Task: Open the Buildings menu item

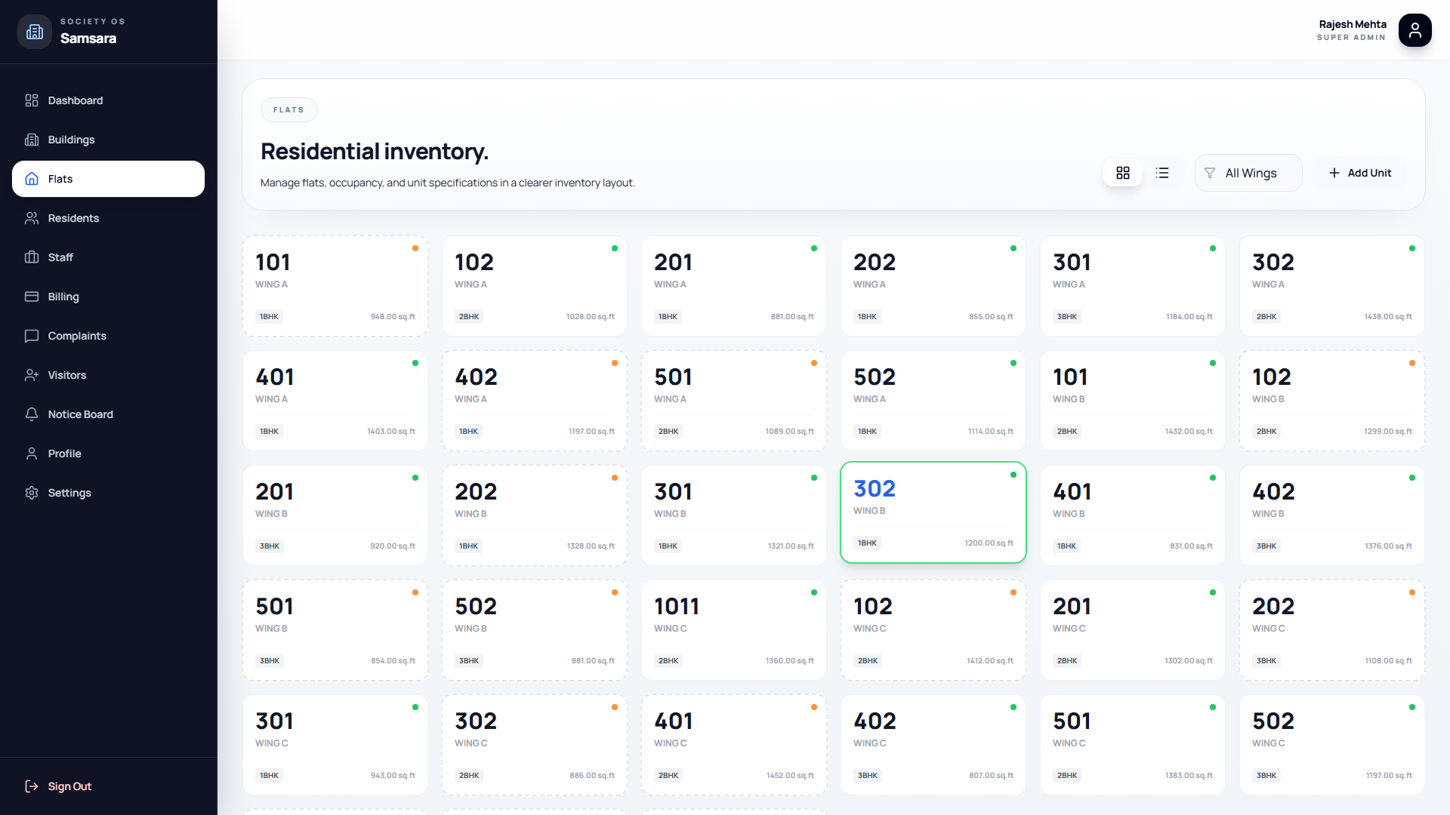Action: (71, 140)
